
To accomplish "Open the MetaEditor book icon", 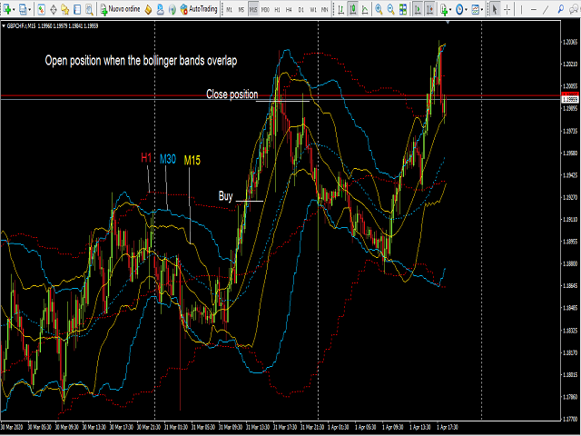I will [x=148, y=9].
